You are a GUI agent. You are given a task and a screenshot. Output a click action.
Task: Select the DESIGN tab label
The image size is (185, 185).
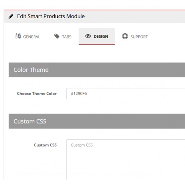pos(101,37)
